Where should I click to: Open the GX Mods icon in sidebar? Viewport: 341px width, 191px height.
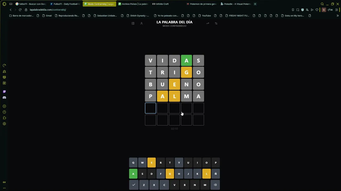click(4, 77)
